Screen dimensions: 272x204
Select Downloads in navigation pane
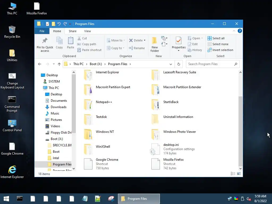tap(58, 107)
